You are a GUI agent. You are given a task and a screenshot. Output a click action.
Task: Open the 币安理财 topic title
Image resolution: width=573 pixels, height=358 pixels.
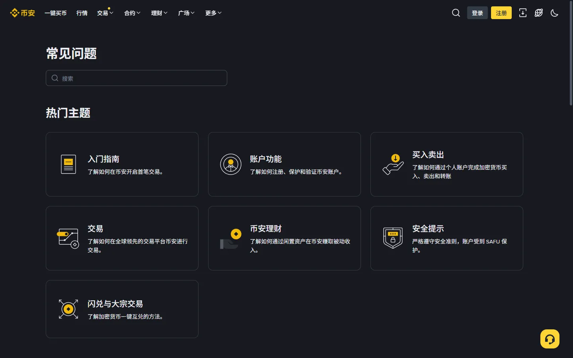[266, 229]
